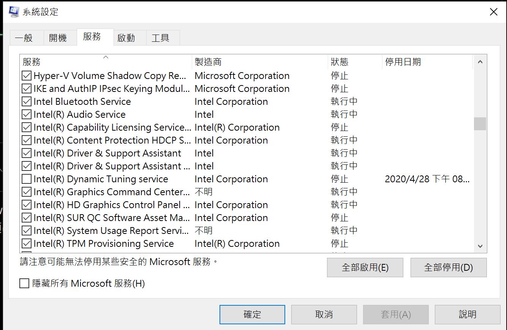Sort by the 停用日期 column header
507x330 pixels.
(x=428, y=62)
